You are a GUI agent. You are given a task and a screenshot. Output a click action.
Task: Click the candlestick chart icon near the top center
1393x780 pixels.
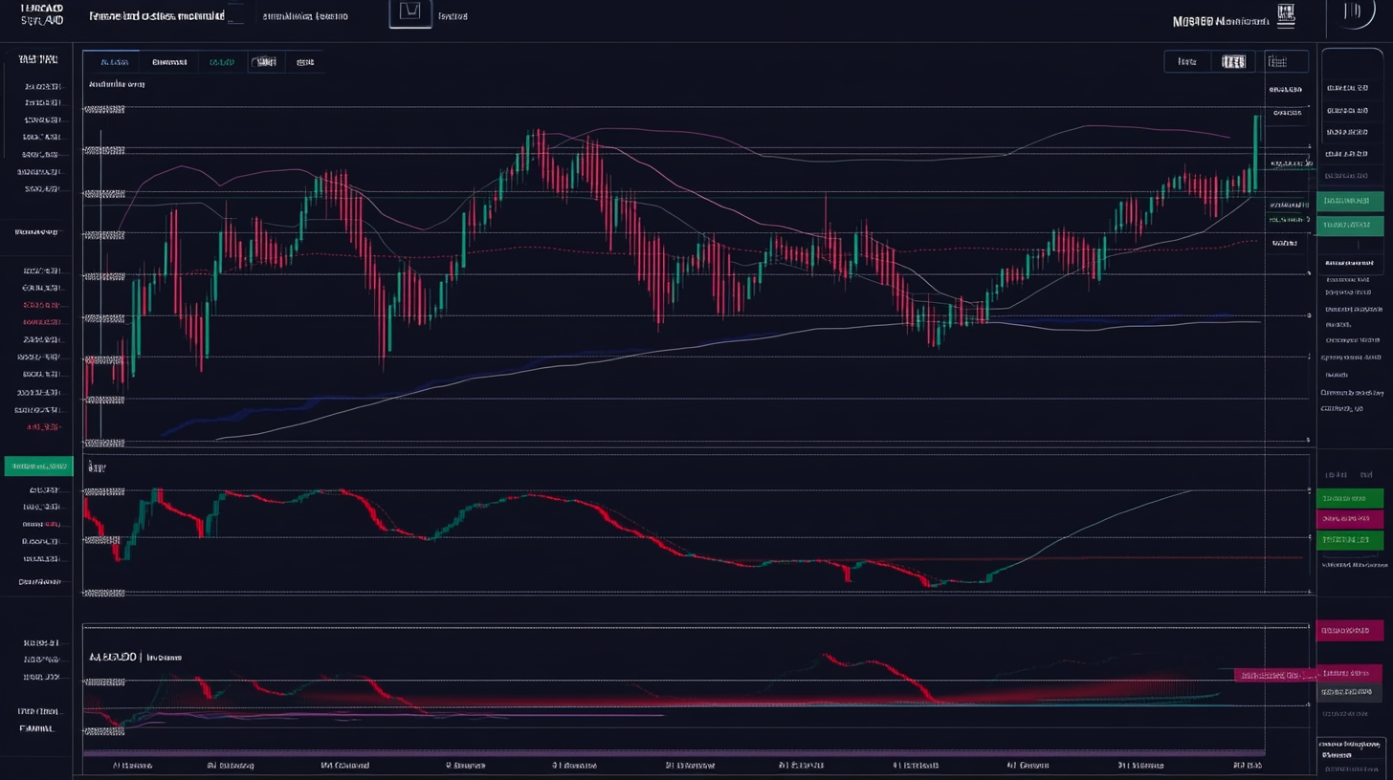click(x=410, y=13)
